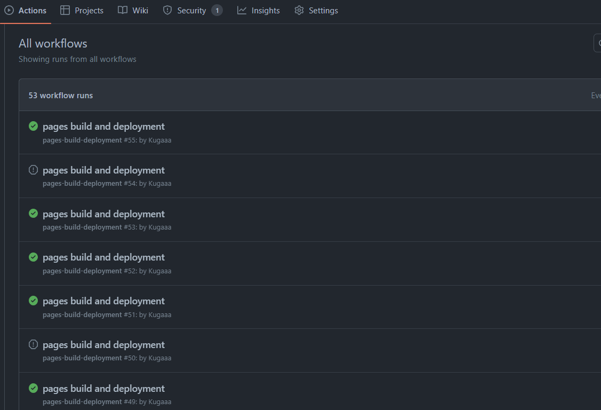Click the Settings gear icon
Viewport: 601px width, 410px height.
coord(299,10)
